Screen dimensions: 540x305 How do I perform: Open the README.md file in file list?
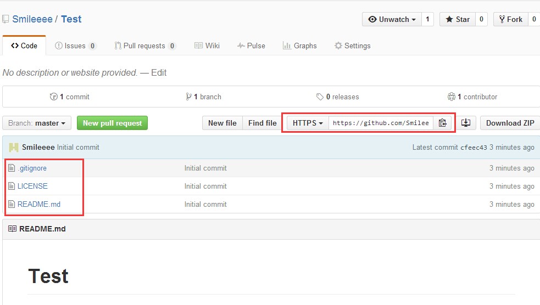pos(39,204)
